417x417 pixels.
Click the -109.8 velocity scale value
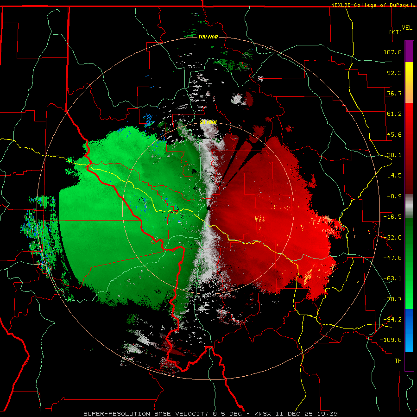click(x=391, y=340)
